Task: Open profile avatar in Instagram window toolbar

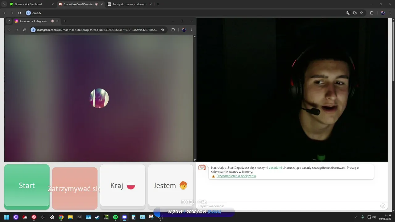Action: click(x=184, y=30)
